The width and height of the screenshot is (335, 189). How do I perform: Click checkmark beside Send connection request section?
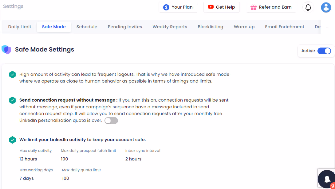pos(12,100)
